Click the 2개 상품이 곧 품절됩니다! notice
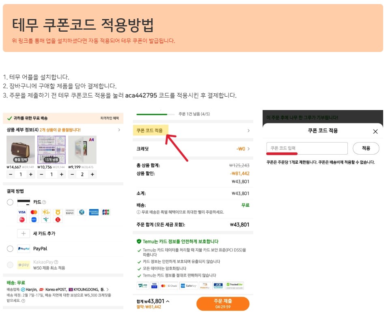386x322 pixels. coord(60,130)
